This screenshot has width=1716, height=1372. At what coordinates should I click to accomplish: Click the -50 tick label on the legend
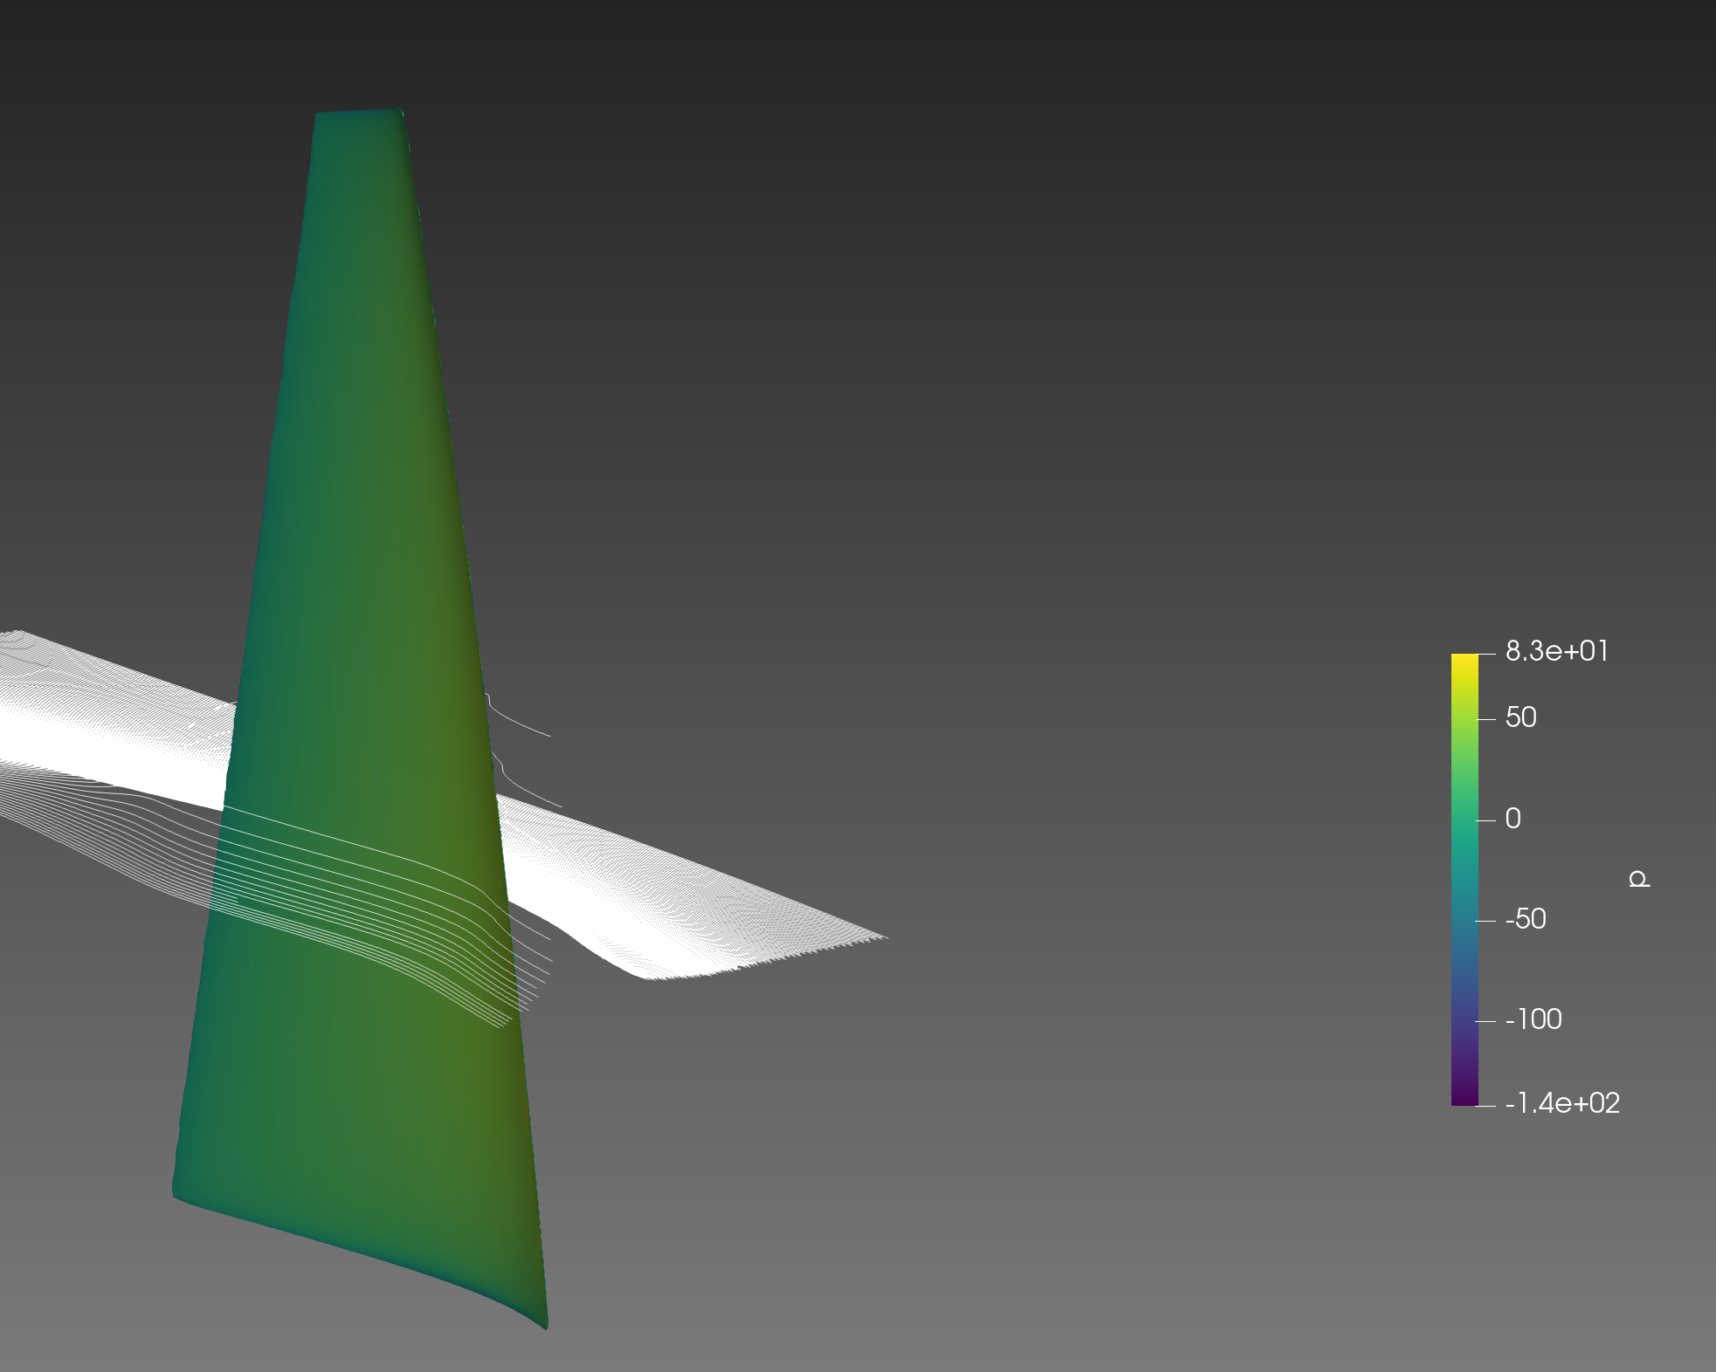tap(1525, 920)
